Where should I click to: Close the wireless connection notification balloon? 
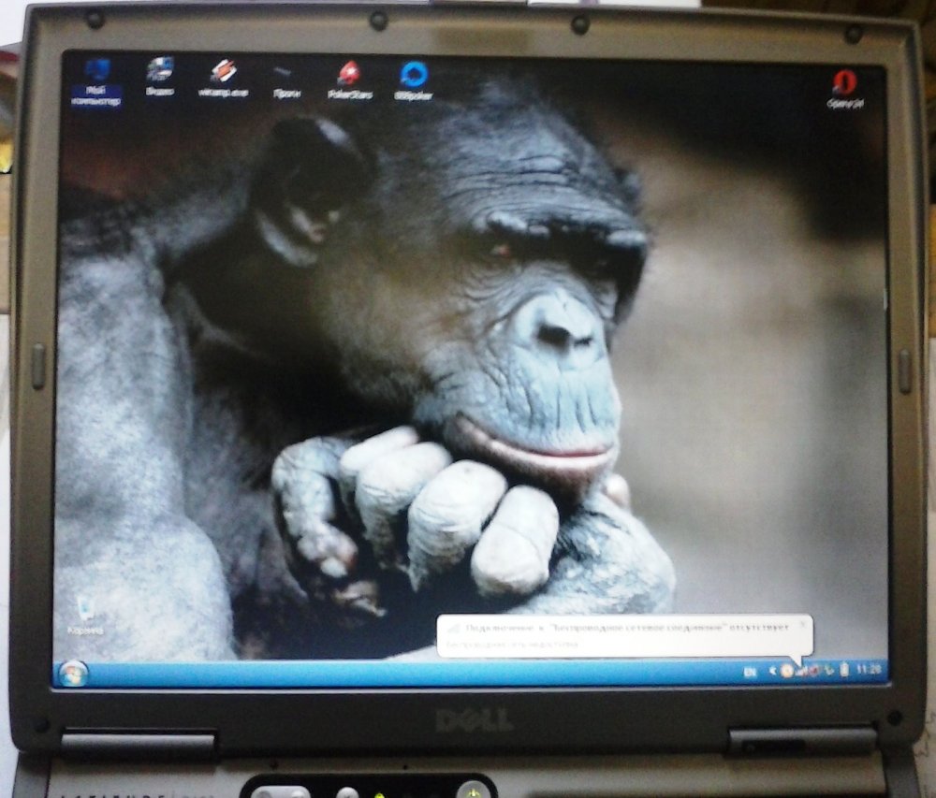[x=802, y=621]
